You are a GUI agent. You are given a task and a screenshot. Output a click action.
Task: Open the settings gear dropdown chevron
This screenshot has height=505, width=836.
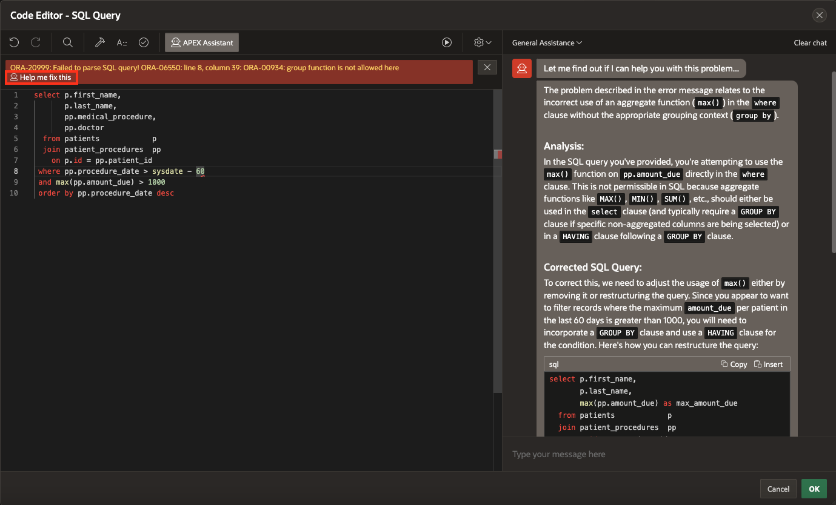click(x=488, y=42)
